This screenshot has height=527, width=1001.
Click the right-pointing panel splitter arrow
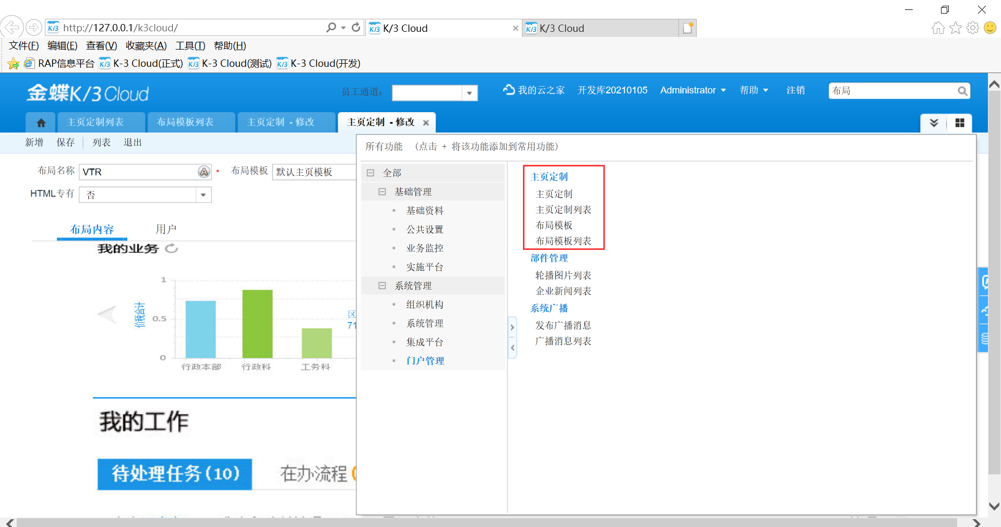513,327
